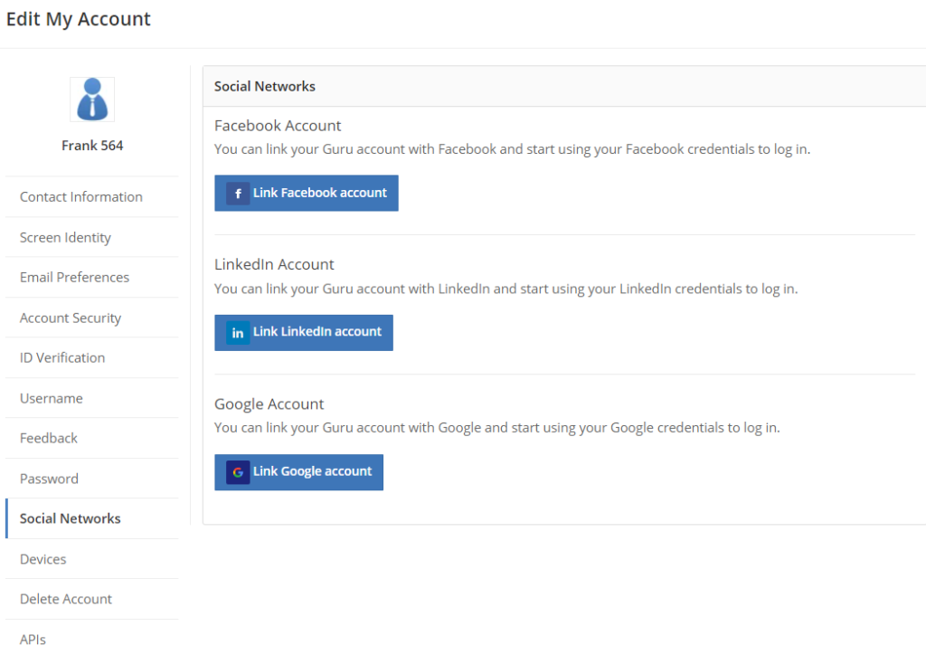
Task: Click the Frank 564 profile avatar
Action: [x=92, y=100]
